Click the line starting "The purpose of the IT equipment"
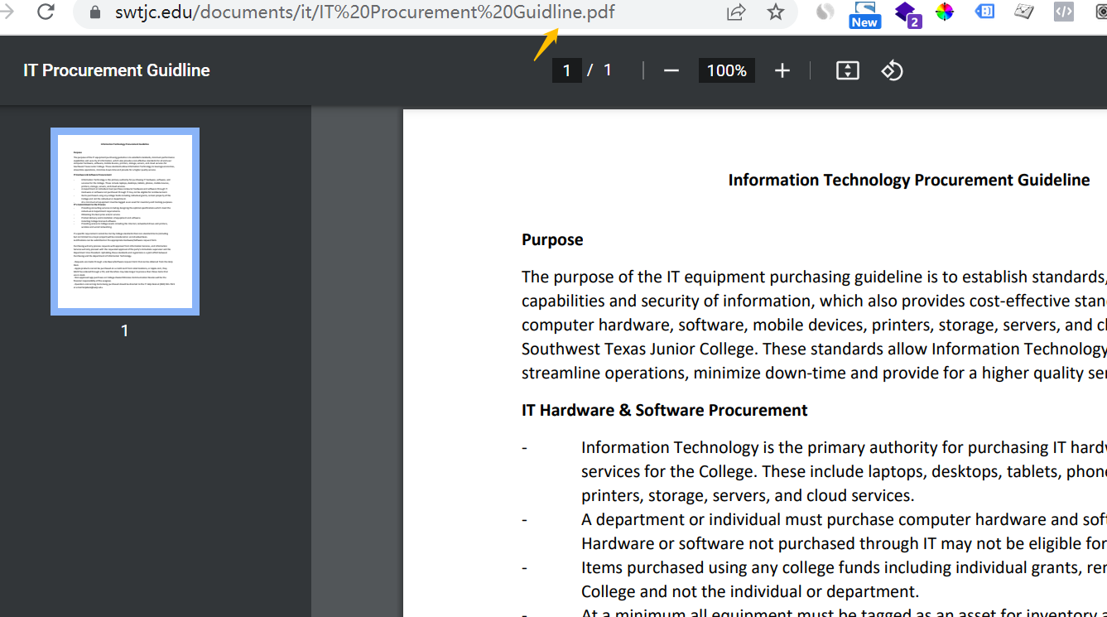The width and height of the screenshot is (1107, 617). [x=814, y=277]
